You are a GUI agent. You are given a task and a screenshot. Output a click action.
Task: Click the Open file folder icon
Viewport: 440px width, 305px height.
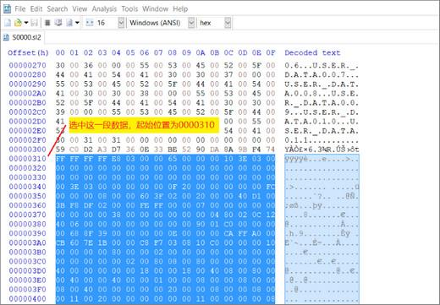tap(18, 23)
